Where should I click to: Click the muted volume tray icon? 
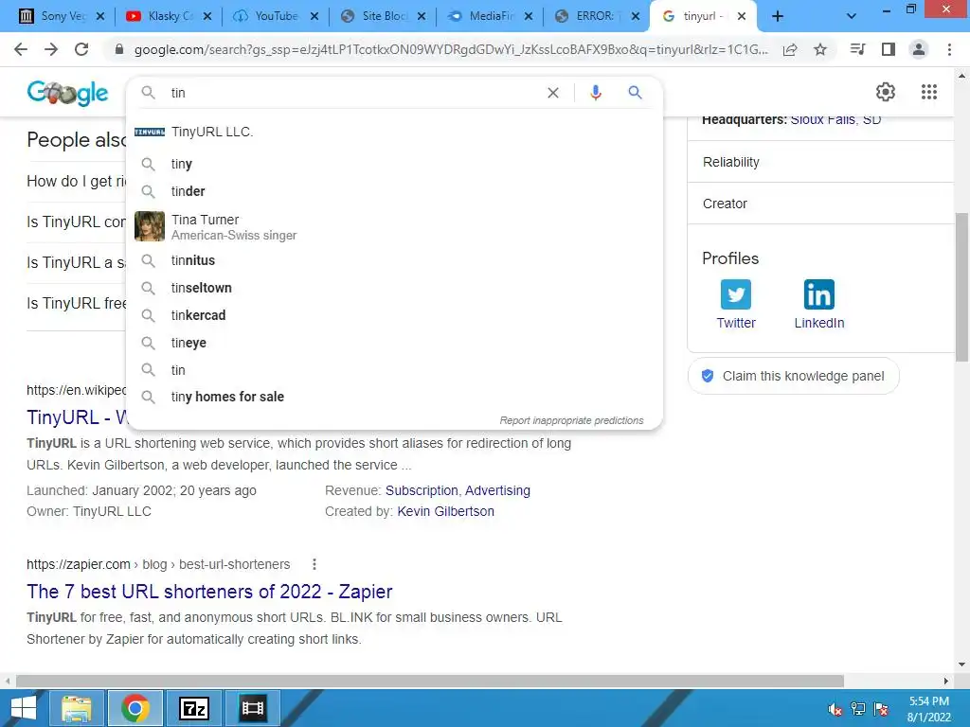tap(835, 709)
